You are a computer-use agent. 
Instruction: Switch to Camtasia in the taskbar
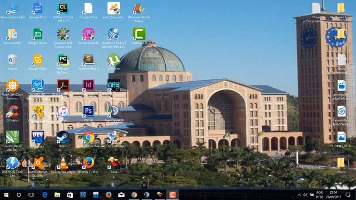[x=172, y=195]
